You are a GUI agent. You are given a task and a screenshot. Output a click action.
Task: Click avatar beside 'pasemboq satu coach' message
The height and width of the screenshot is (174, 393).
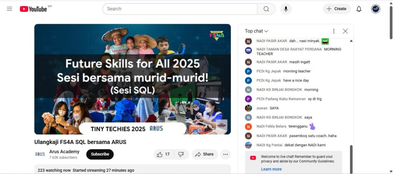click(248, 136)
